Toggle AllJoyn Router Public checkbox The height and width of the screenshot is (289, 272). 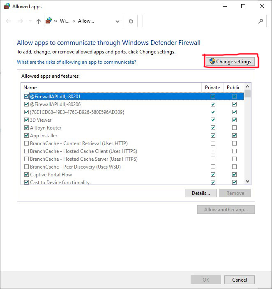234,128
